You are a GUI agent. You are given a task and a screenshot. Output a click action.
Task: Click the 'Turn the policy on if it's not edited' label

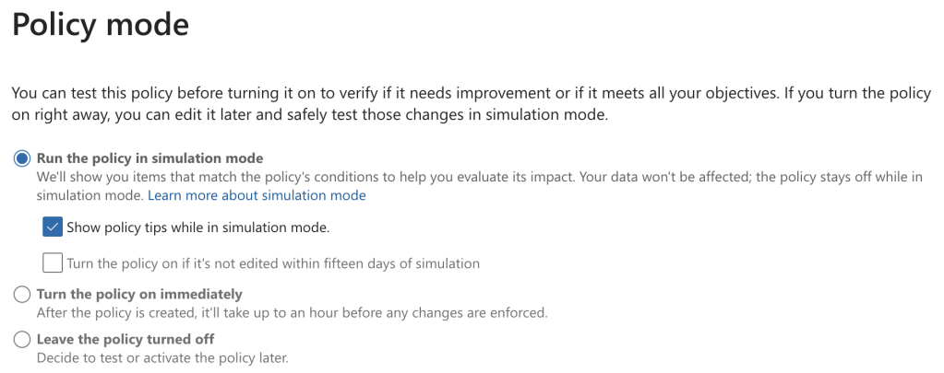click(273, 263)
